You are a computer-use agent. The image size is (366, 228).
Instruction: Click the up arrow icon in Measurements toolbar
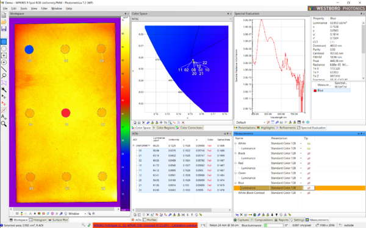point(276,215)
